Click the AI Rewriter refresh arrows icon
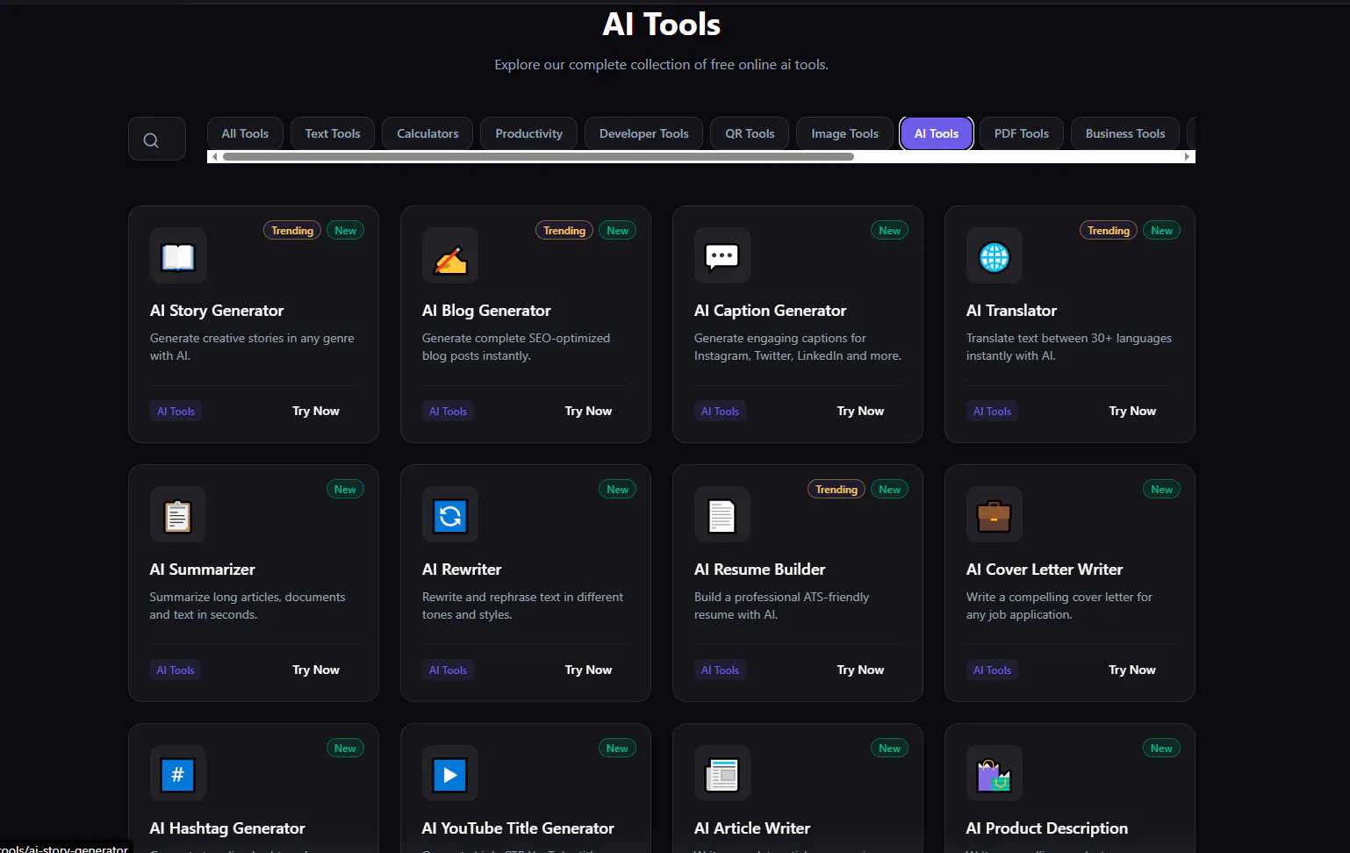 point(450,514)
